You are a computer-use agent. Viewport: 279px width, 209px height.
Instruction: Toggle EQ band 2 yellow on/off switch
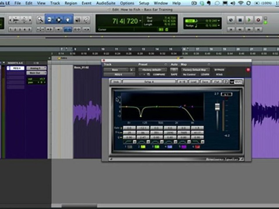point(143,147)
